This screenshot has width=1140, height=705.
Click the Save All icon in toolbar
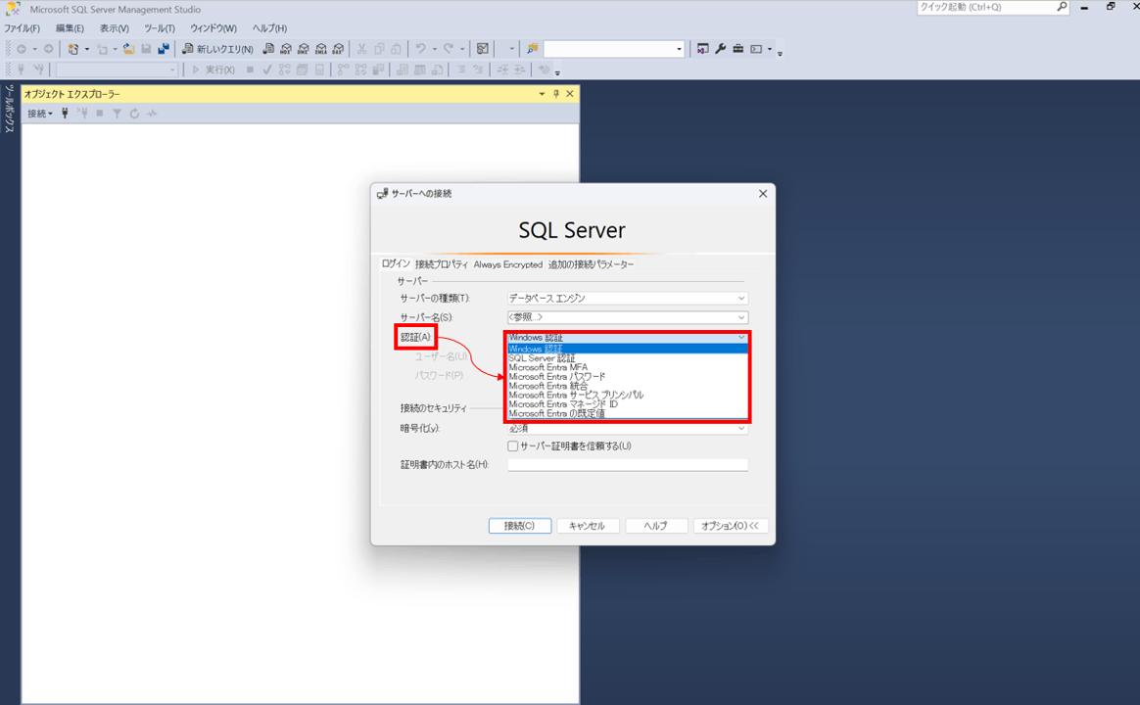[164, 49]
